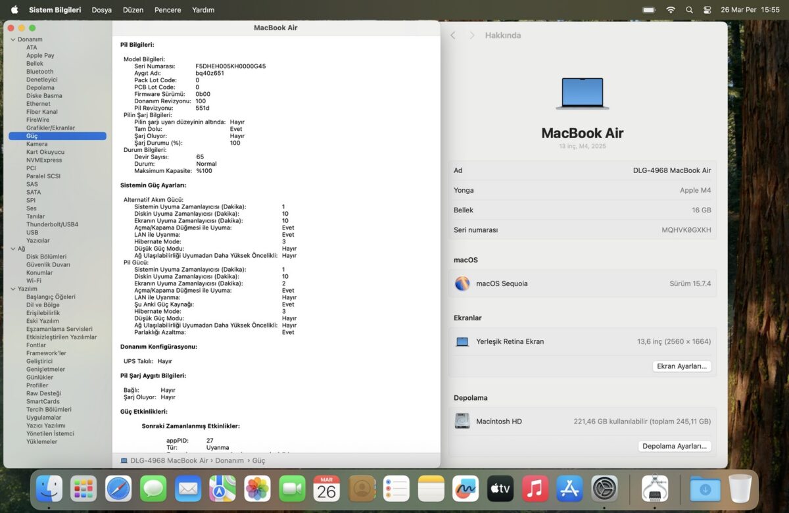Open the Apple TV app in the Dock
The image size is (789, 513).
tap(500, 489)
